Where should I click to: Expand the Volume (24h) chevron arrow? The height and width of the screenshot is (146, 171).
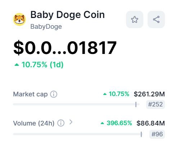pos(71,122)
